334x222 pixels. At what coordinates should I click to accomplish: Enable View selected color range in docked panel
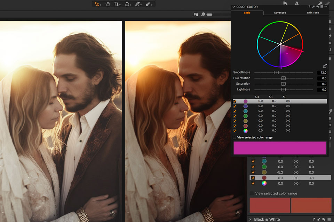tap(252, 193)
